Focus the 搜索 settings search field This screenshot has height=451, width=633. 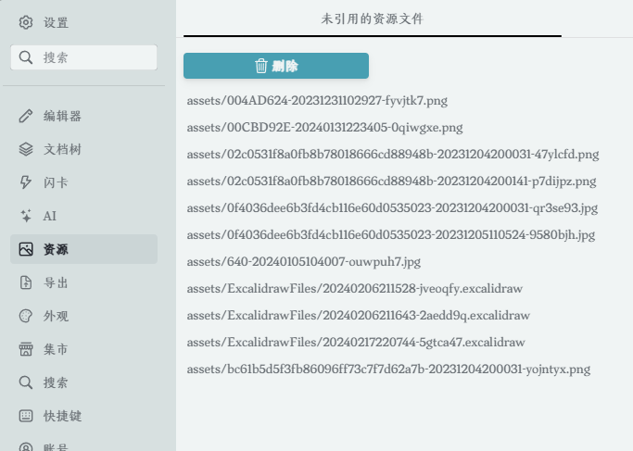(84, 57)
